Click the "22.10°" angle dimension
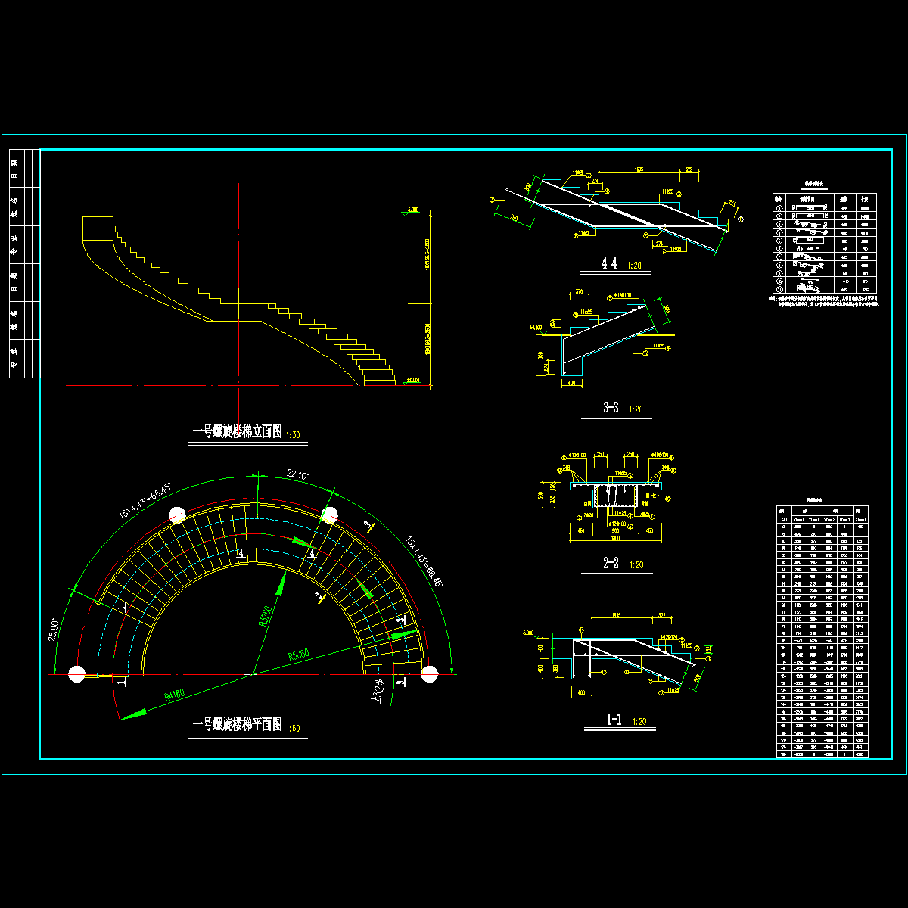Screen dimensions: 908x908 click(x=296, y=474)
